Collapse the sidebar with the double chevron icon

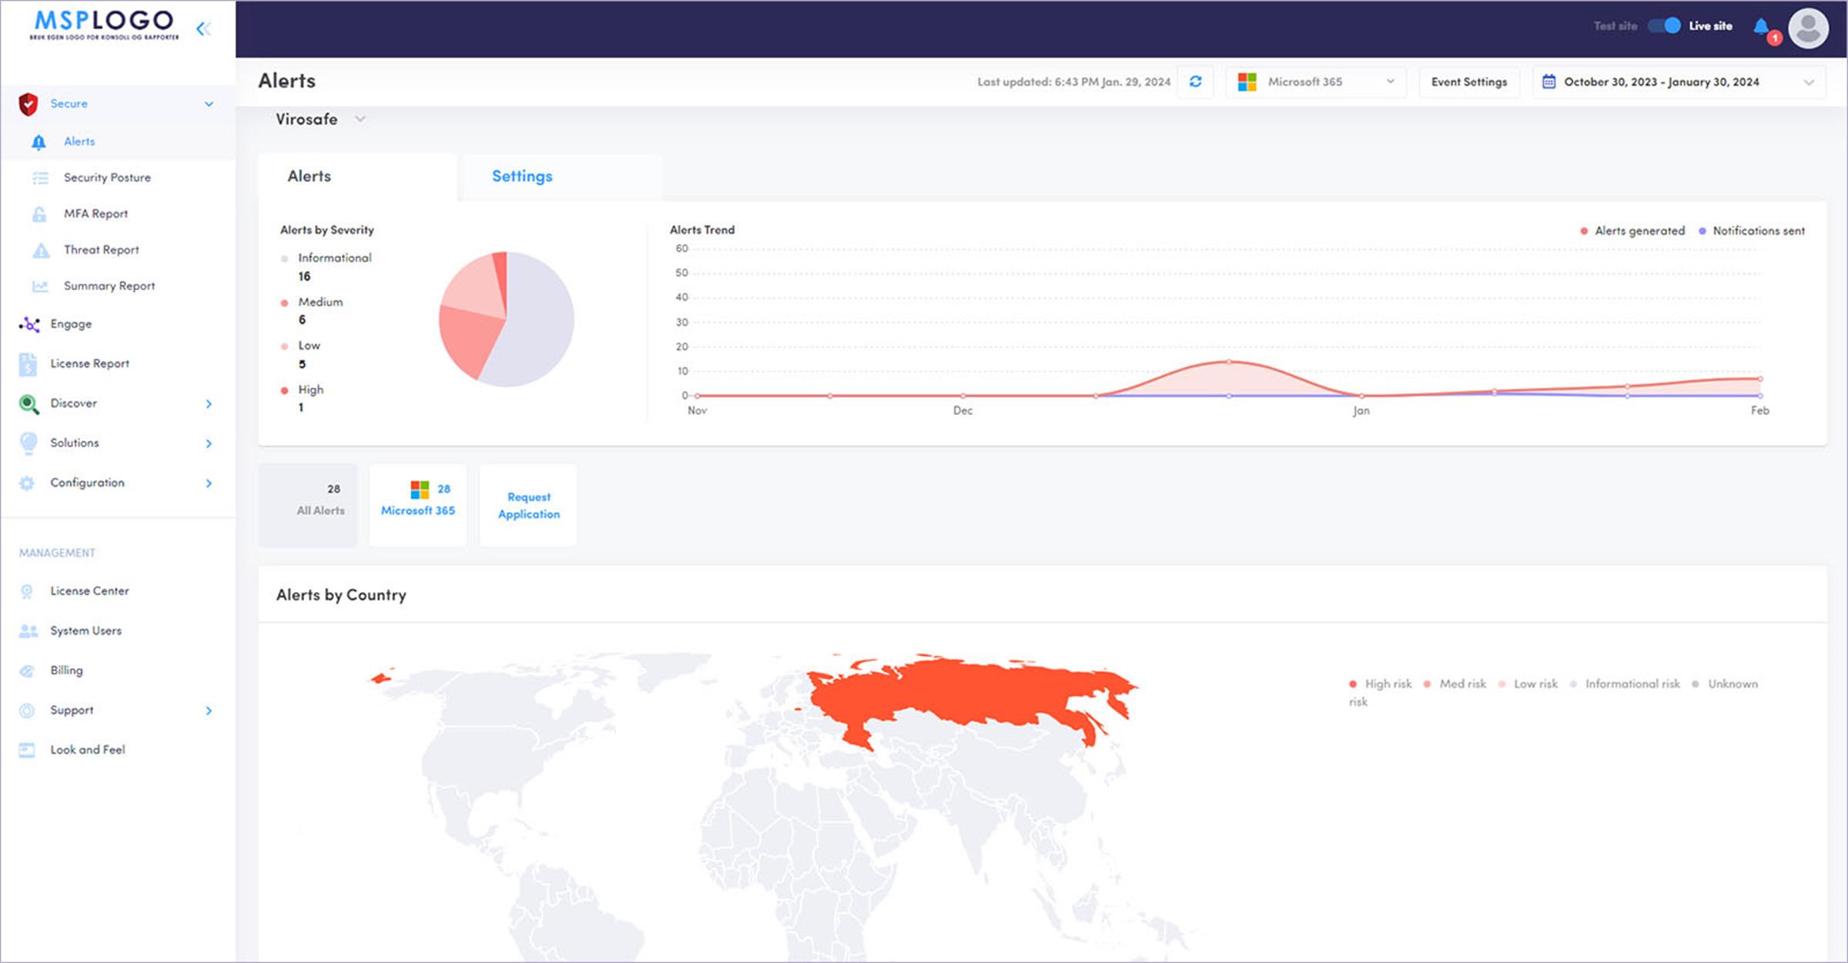203,29
